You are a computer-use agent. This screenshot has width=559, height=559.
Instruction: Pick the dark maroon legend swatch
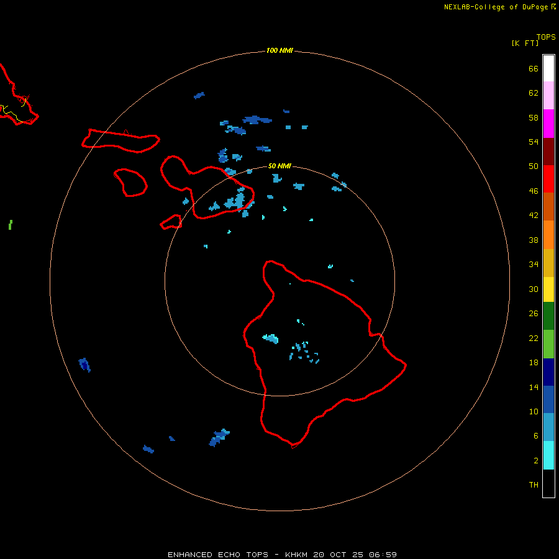(548, 152)
